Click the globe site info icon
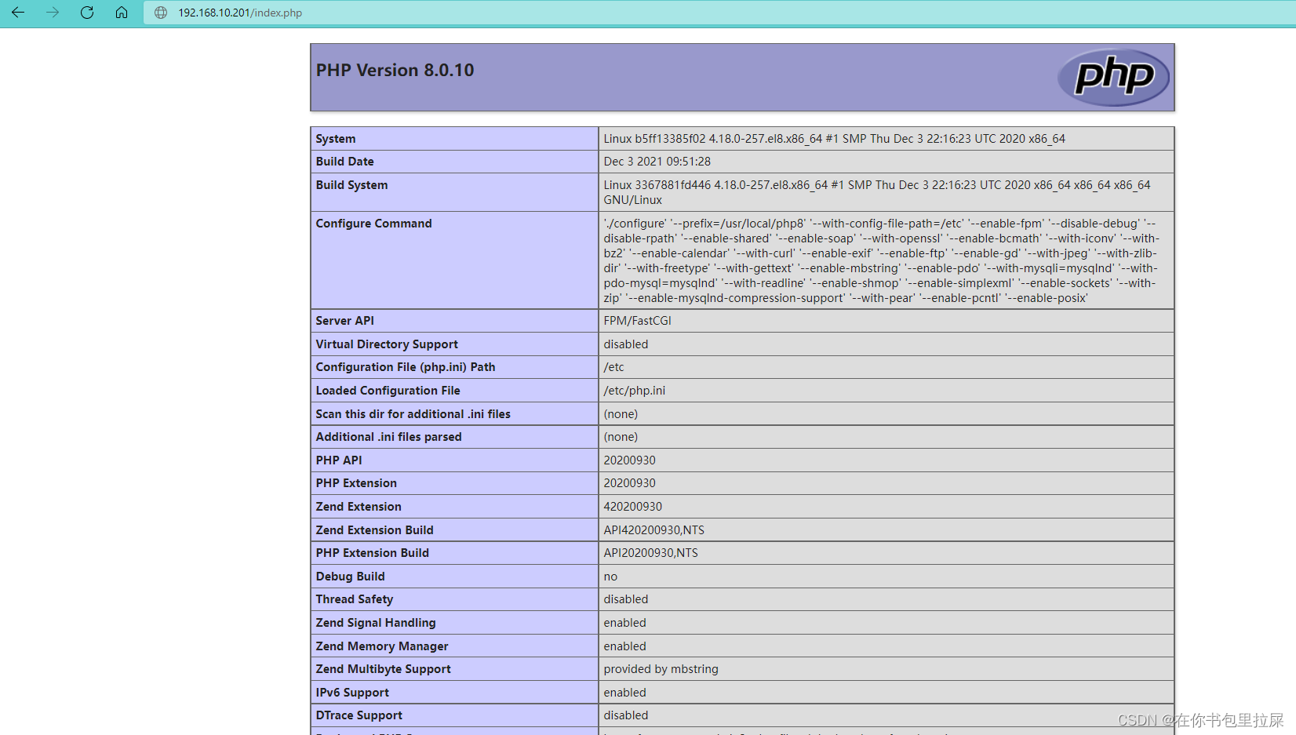The image size is (1296, 735). pyautogui.click(x=161, y=13)
